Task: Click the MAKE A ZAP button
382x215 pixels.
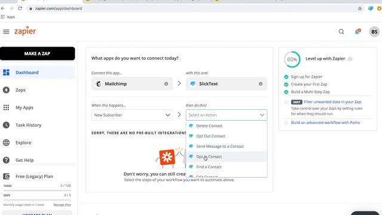Action: point(37,54)
